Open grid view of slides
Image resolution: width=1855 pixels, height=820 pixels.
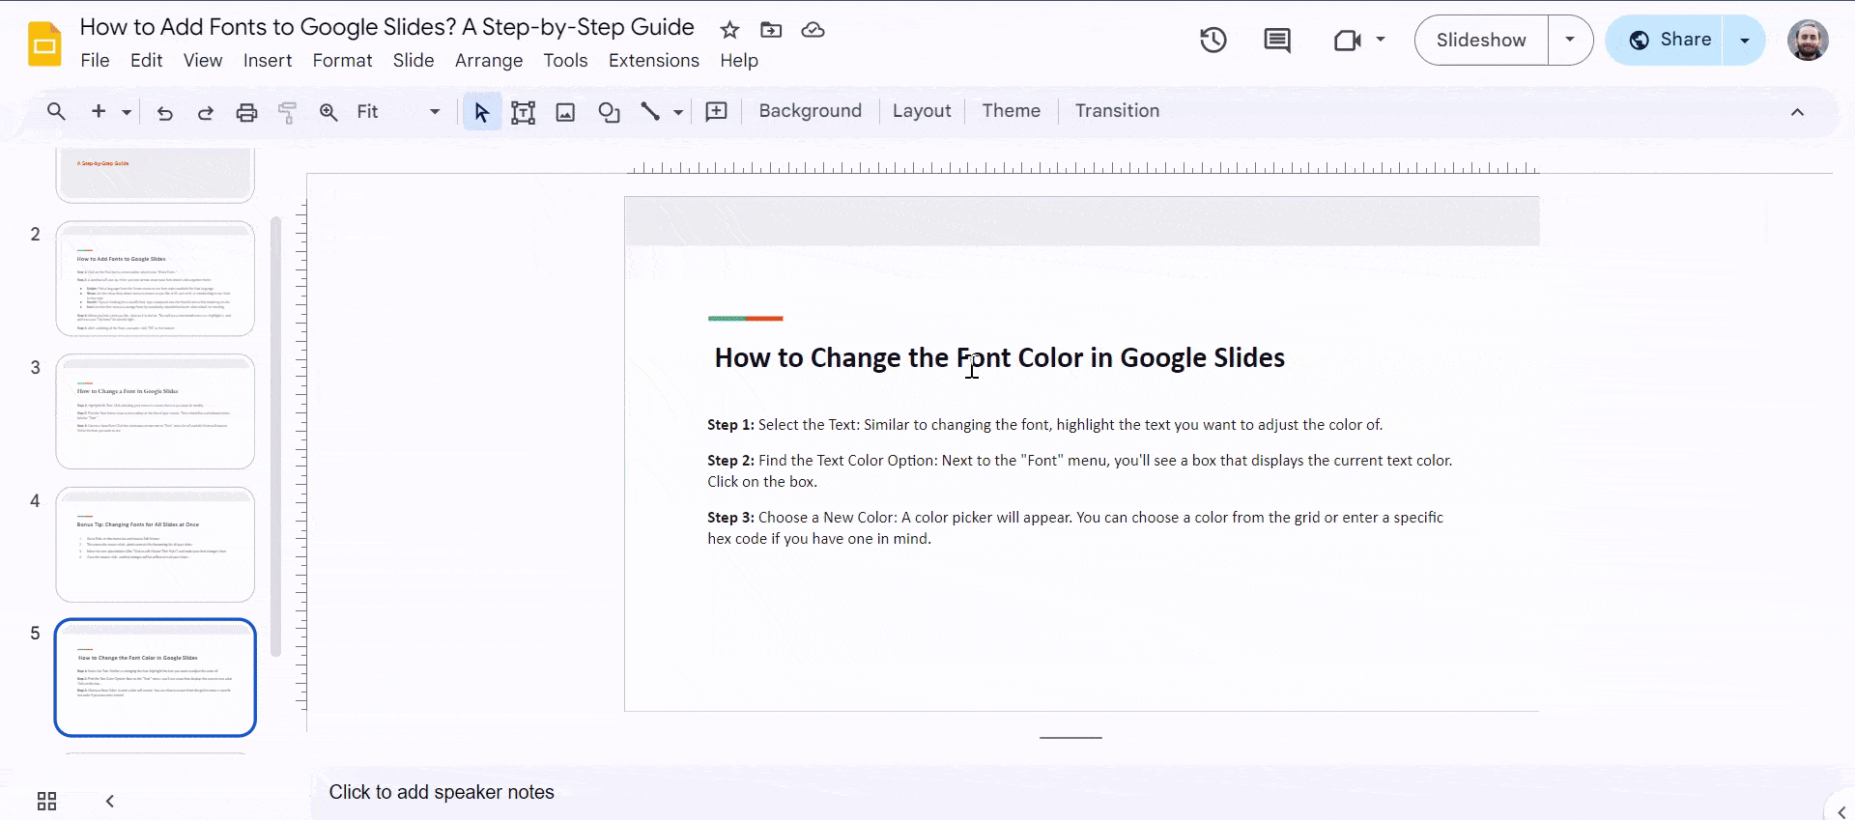46,801
